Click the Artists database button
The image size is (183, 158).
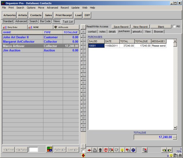pos(23,15)
